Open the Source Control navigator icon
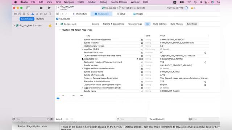Screen dimensions: 232x130 pos(20,14)
